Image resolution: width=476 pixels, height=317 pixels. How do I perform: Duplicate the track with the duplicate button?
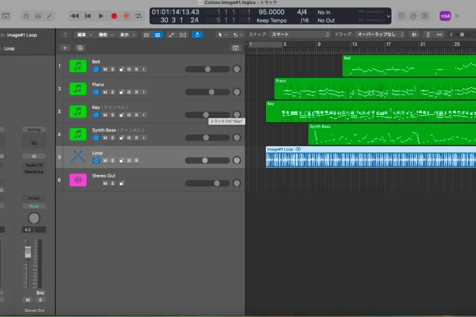click(80, 48)
